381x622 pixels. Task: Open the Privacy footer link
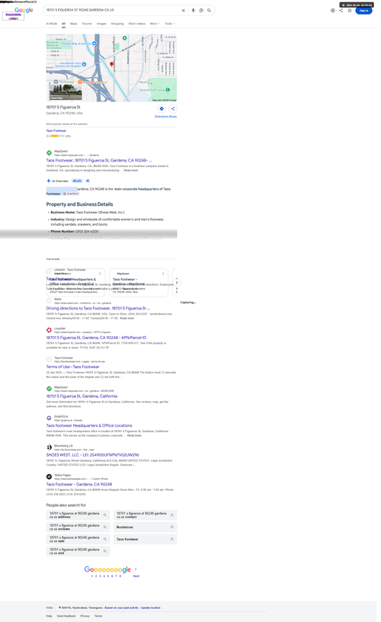[x=85, y=616]
